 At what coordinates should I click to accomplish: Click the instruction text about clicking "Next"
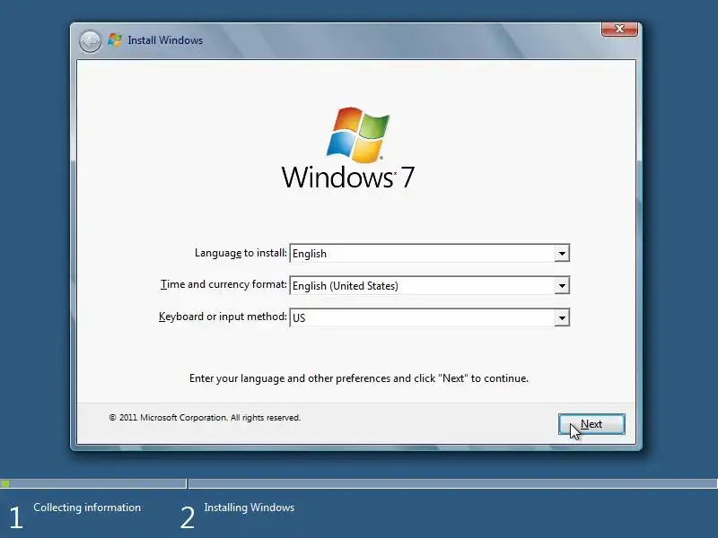coord(359,378)
